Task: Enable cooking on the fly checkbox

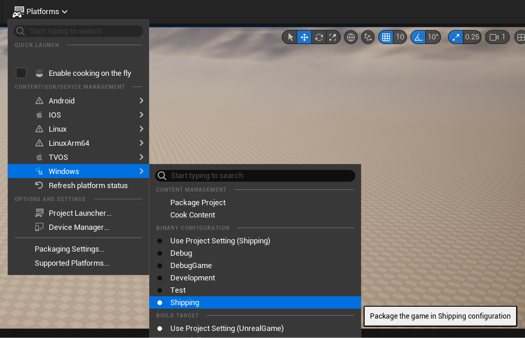Action: (21, 73)
